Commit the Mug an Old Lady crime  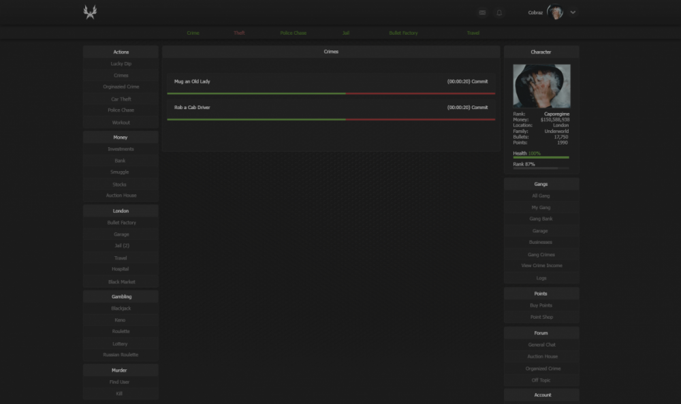pos(479,81)
